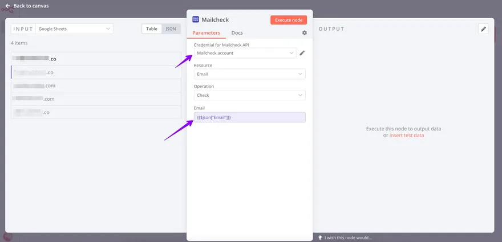
Task: Expand the Resource dropdown set to Email
Action: tap(250, 74)
